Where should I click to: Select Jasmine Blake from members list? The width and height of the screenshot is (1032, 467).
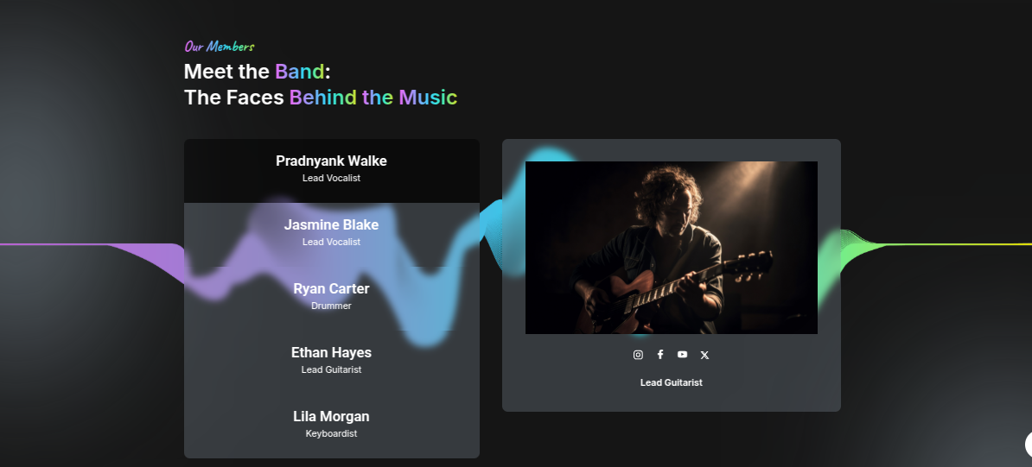pos(332,235)
